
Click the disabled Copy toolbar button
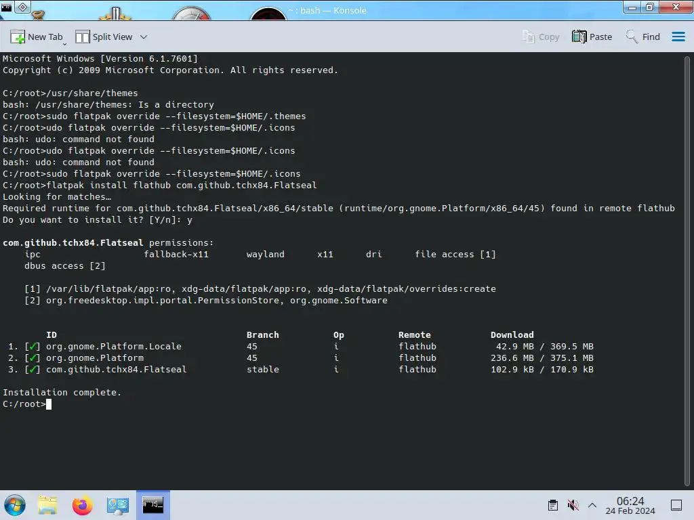(540, 37)
